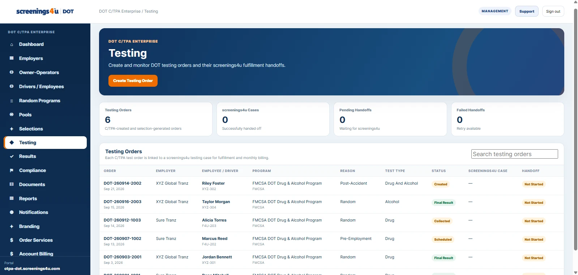This screenshot has height=275, width=578.
Task: Click driver name Alicia Torres
Action: [x=214, y=220]
